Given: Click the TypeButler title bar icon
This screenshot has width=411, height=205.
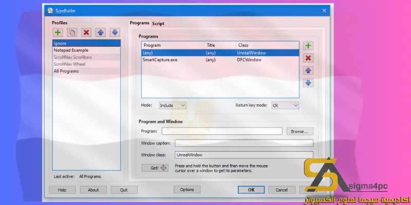Looking at the screenshot, I should pyautogui.click(x=50, y=11).
